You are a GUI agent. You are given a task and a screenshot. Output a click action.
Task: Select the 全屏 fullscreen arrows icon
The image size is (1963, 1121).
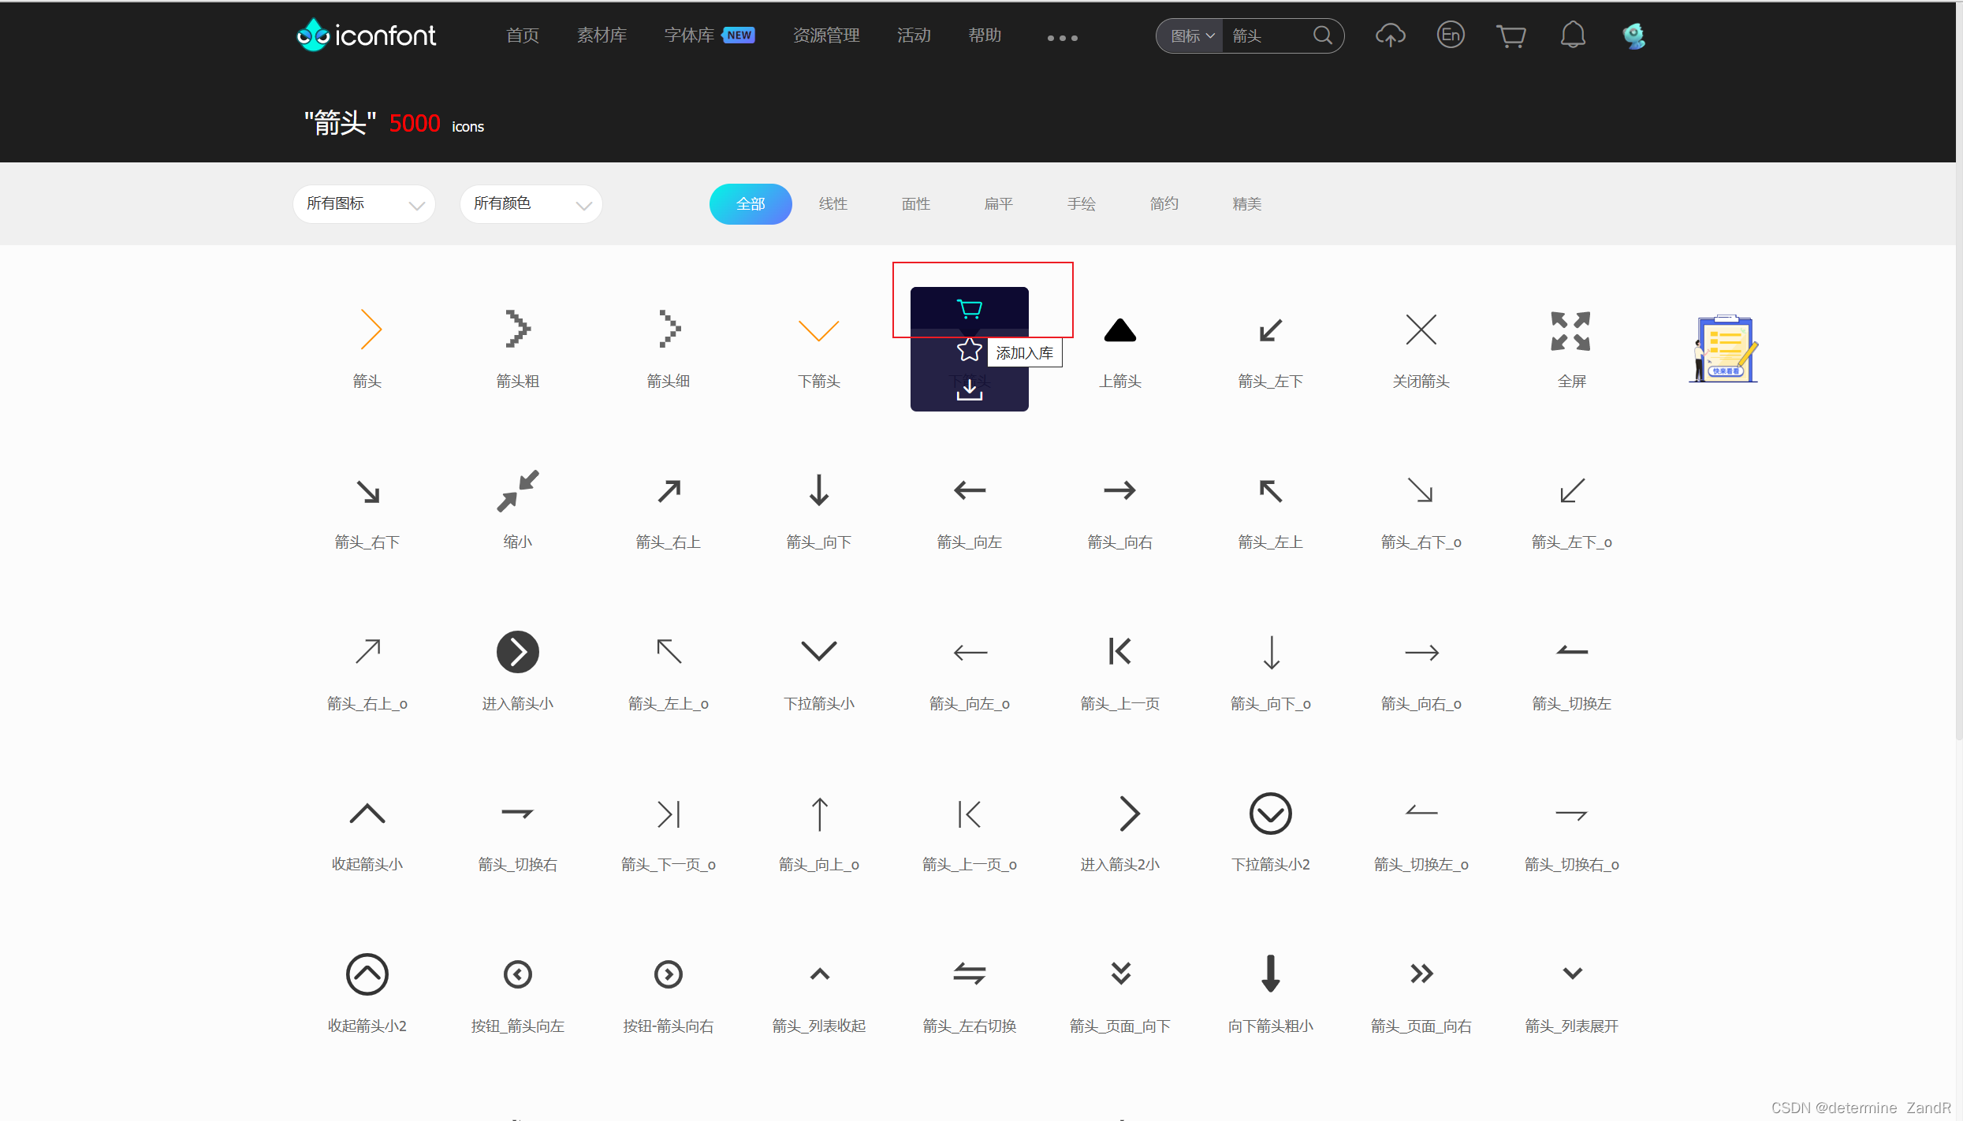[1570, 331]
